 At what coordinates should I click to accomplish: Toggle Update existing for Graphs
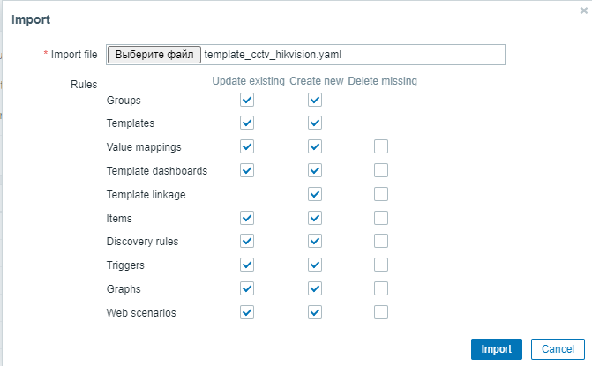pos(247,288)
